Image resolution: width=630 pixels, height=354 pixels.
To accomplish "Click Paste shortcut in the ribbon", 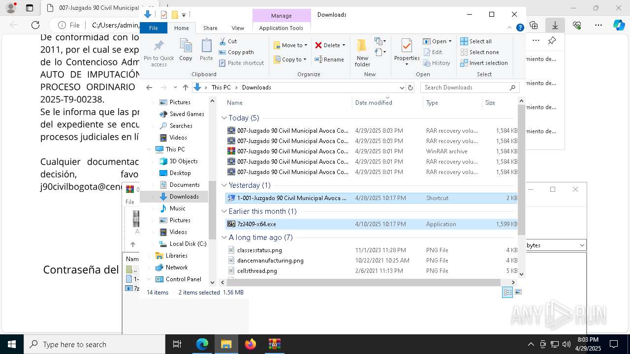I will 241,63.
